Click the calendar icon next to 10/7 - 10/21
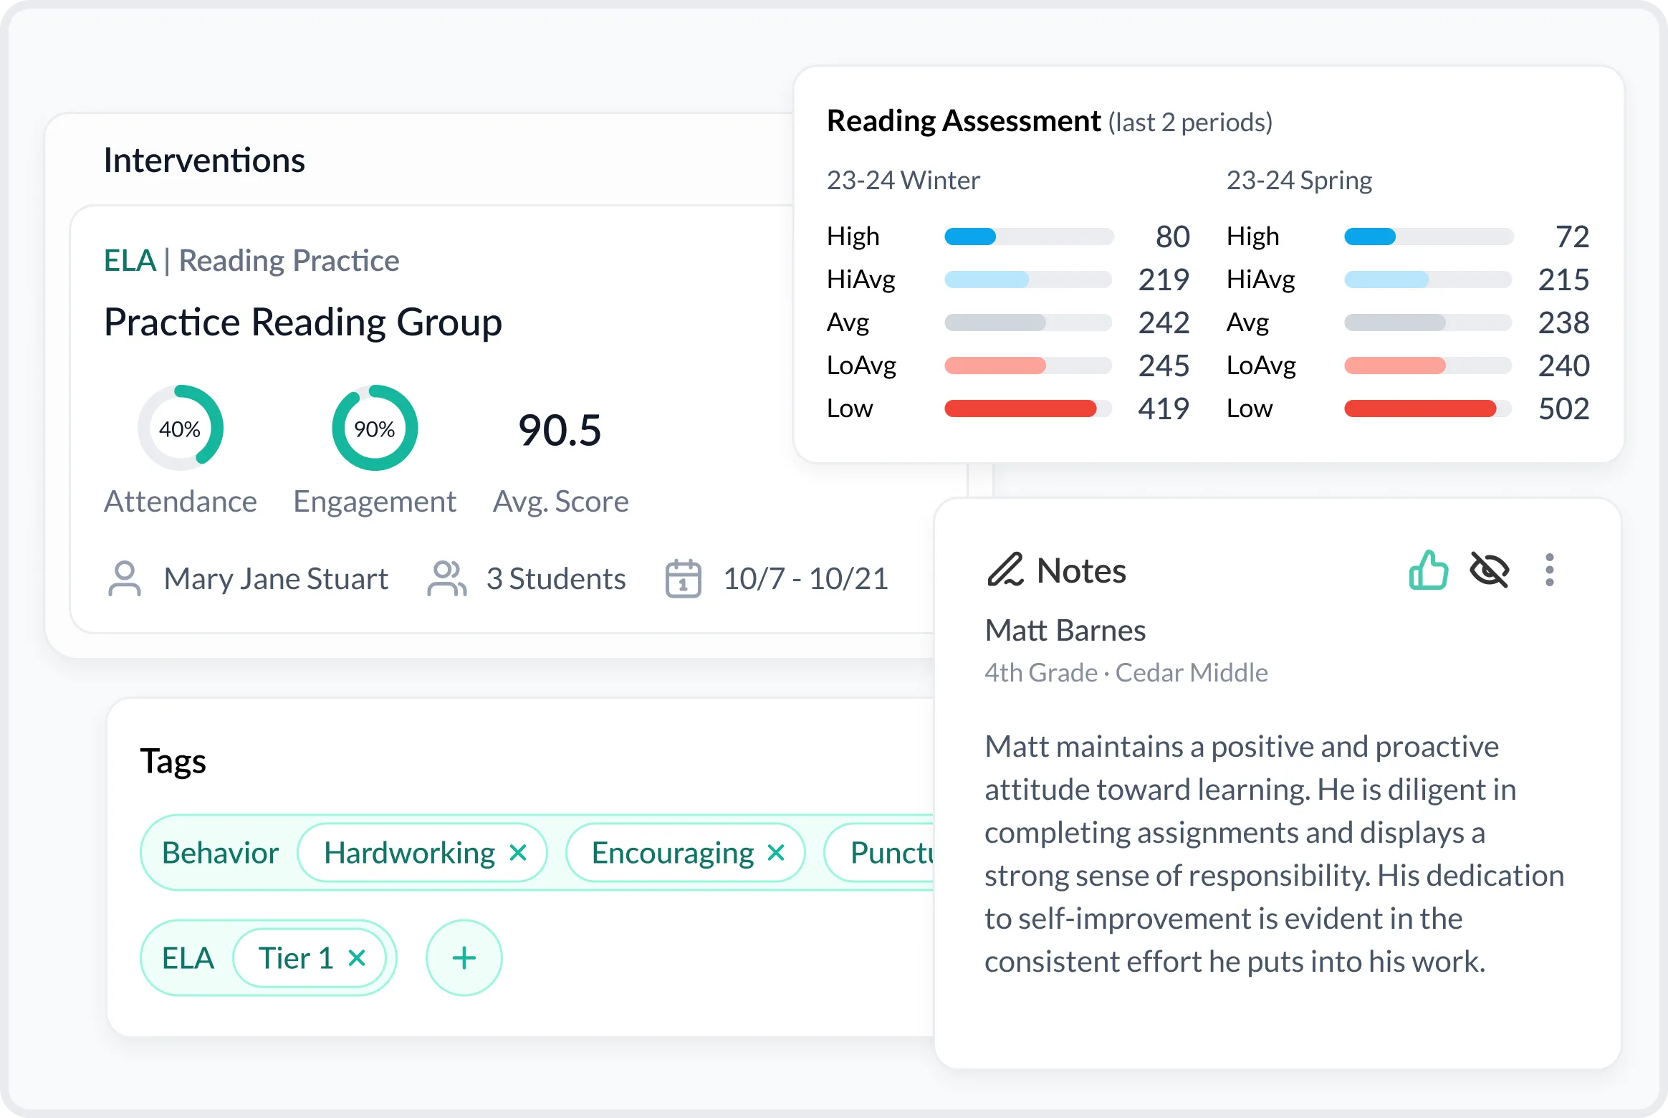This screenshot has width=1668, height=1118. (x=683, y=578)
